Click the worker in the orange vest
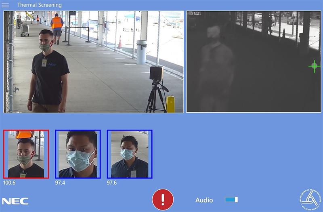 (57, 27)
